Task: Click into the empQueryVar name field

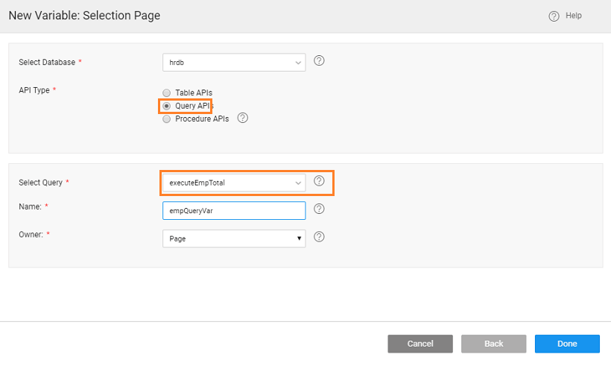Action: point(233,211)
